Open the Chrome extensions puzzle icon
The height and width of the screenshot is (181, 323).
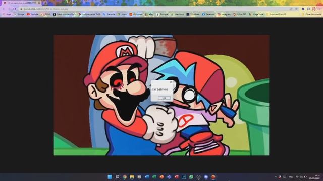pyautogui.click(x=303, y=9)
